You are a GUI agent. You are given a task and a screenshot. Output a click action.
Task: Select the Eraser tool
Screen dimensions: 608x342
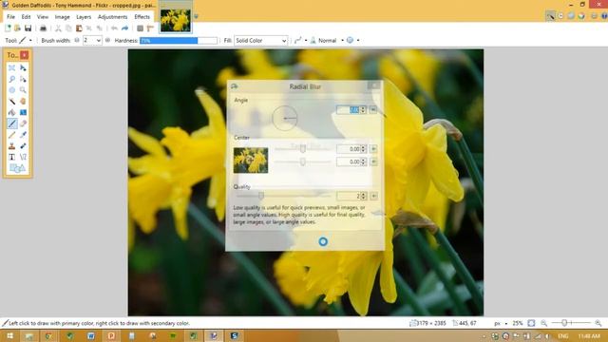(23, 123)
